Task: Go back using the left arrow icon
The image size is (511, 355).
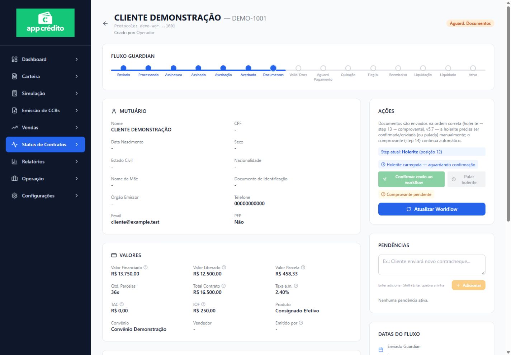Action: 105,23
